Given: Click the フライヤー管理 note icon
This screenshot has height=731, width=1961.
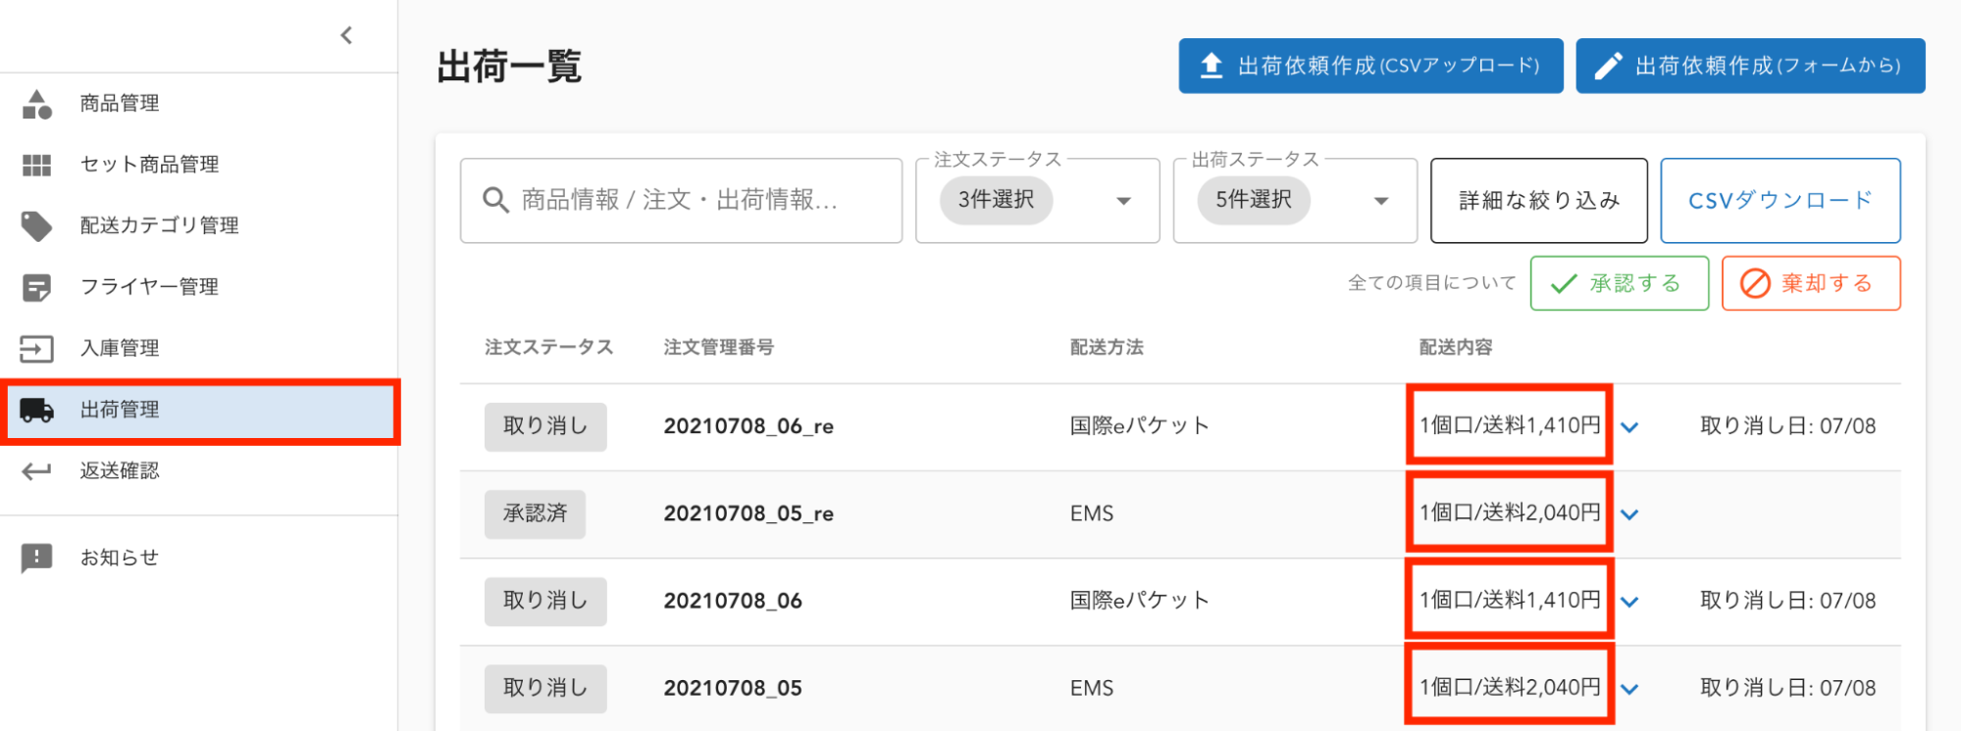Looking at the screenshot, I should click(x=37, y=287).
